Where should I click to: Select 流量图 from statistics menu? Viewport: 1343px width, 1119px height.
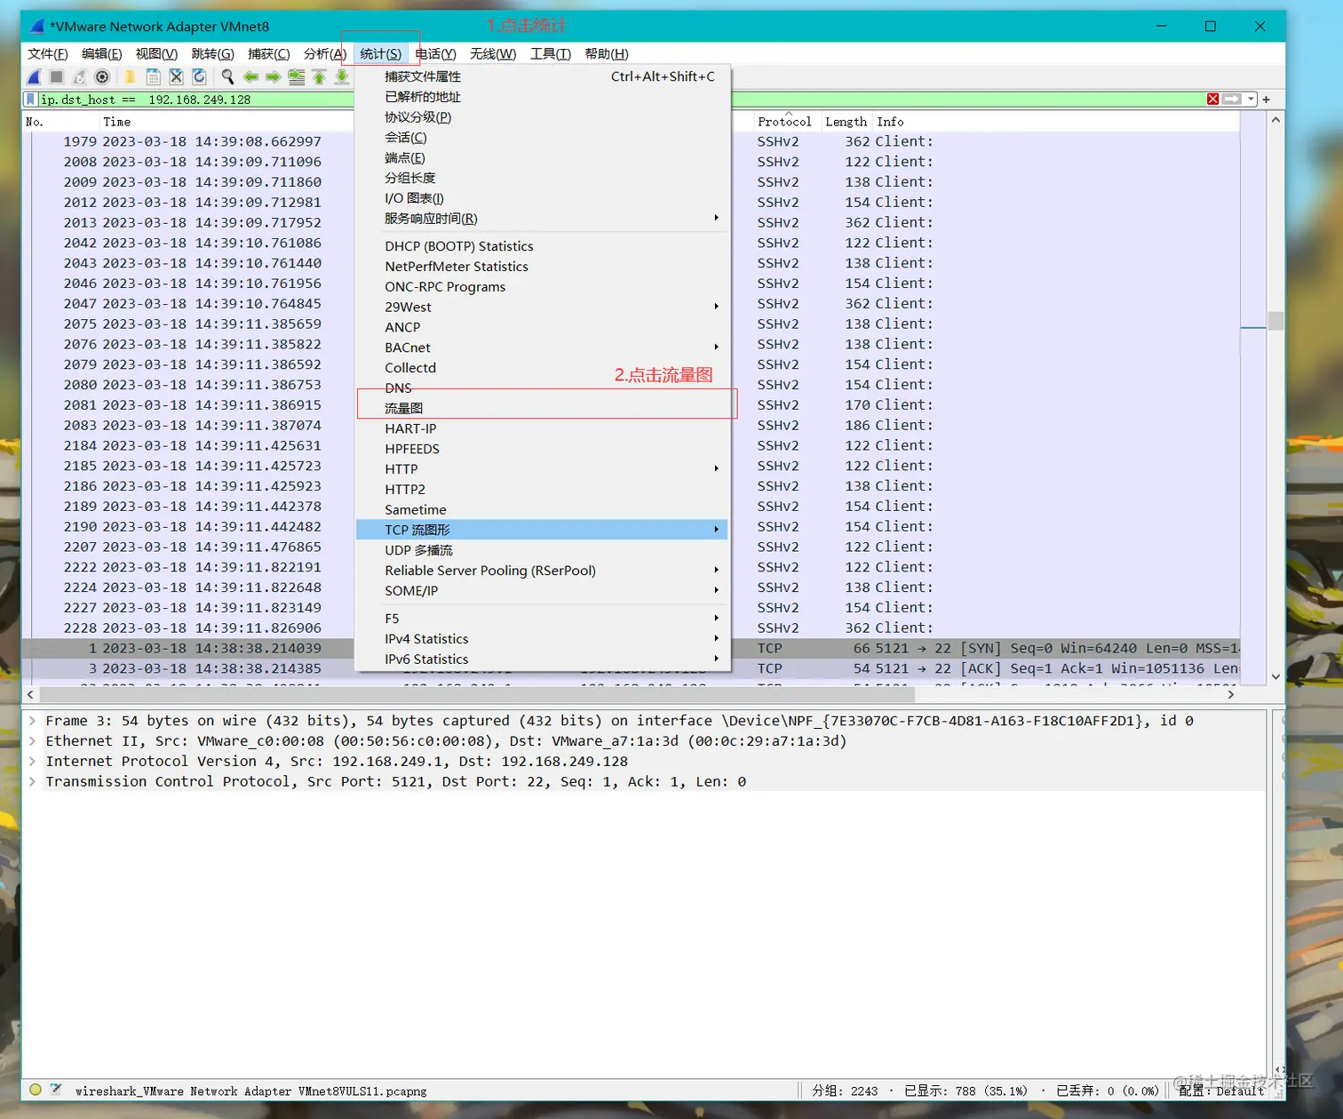pyautogui.click(x=542, y=409)
